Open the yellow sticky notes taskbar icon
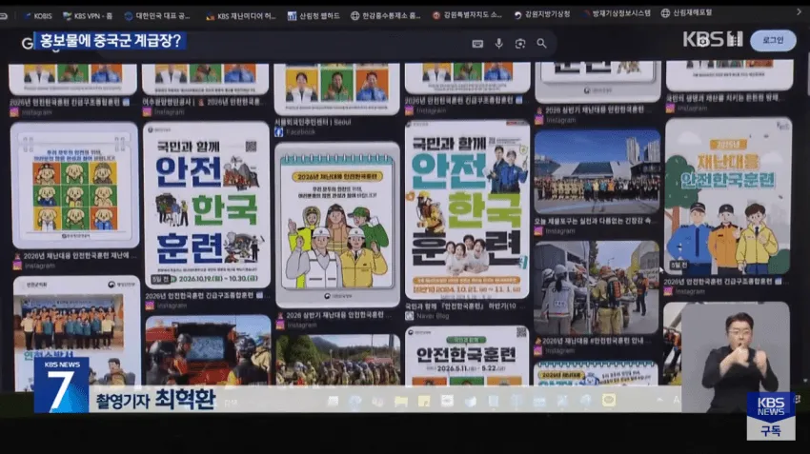This screenshot has width=810, height=454. (x=424, y=401)
